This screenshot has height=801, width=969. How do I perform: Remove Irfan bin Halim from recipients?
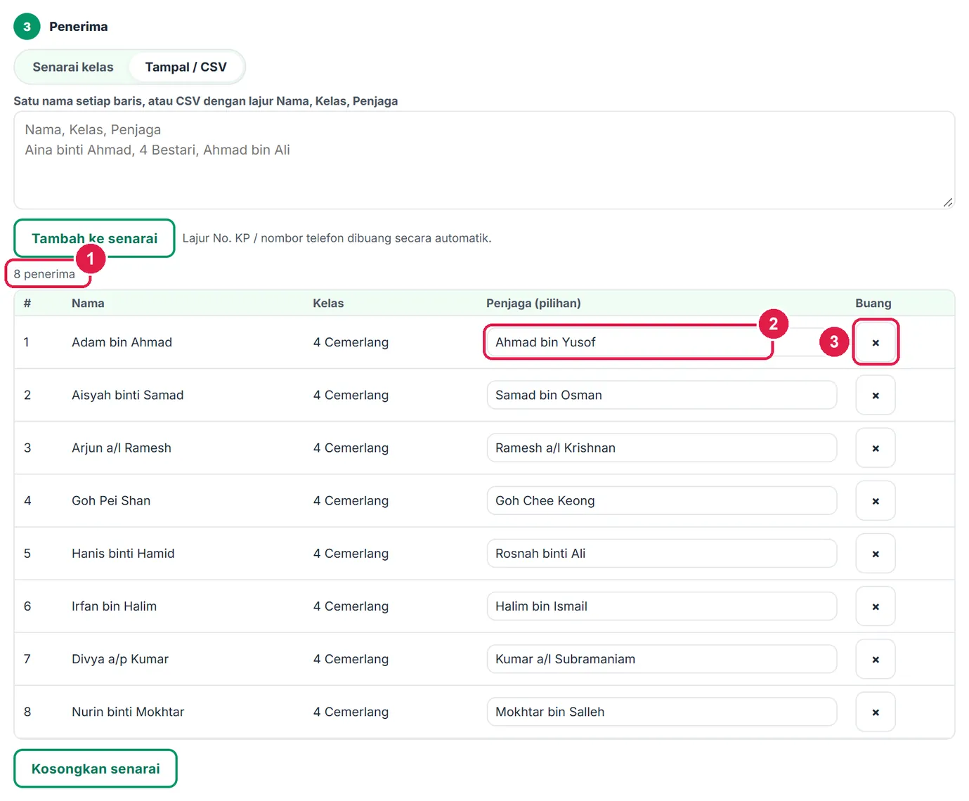(x=875, y=606)
